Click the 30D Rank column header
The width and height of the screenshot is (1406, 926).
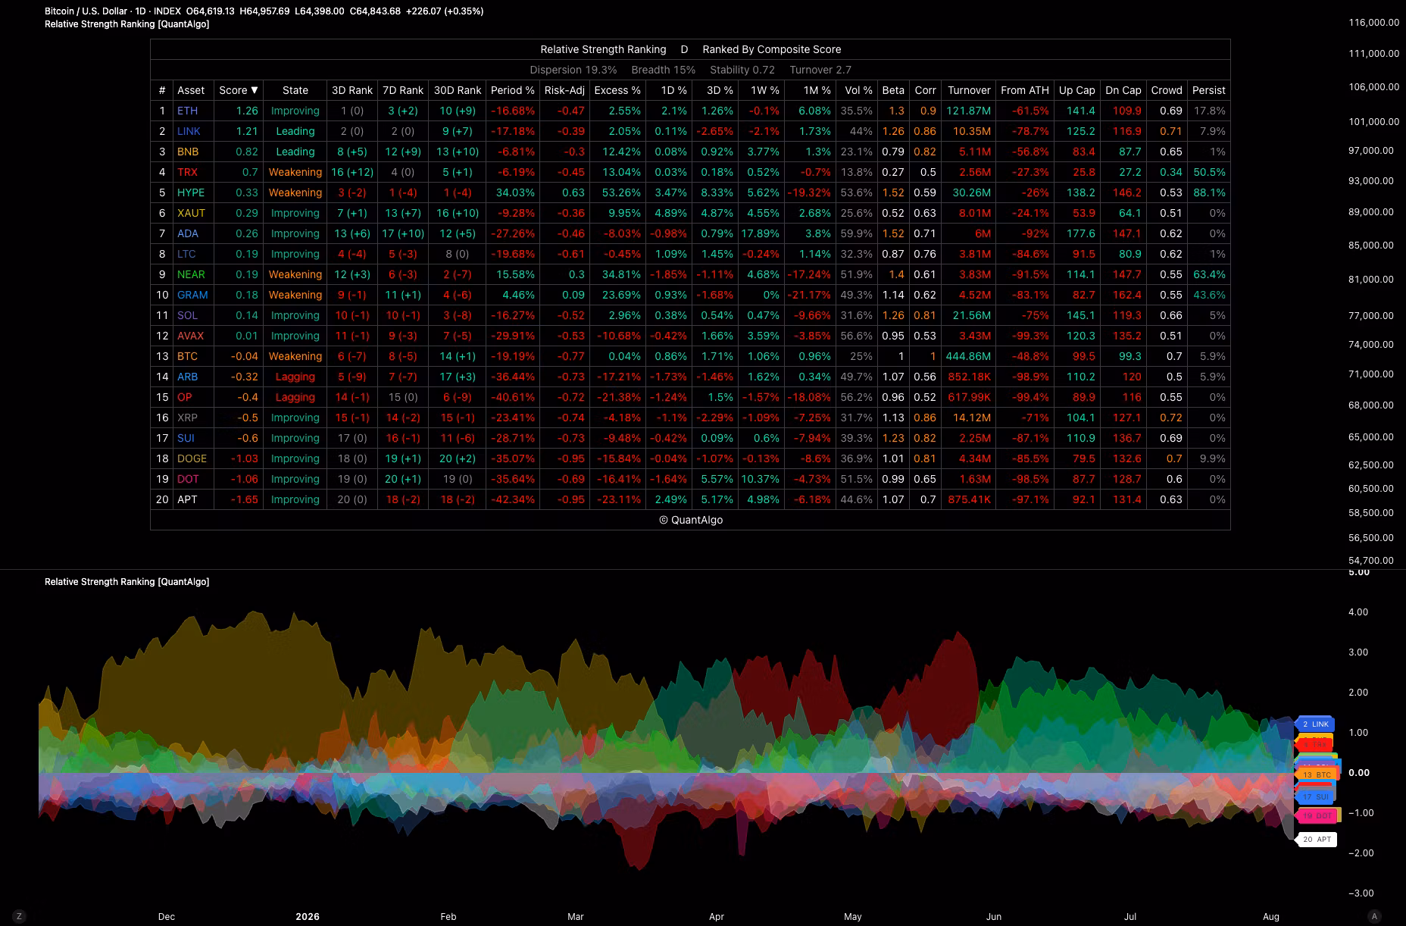click(x=458, y=90)
